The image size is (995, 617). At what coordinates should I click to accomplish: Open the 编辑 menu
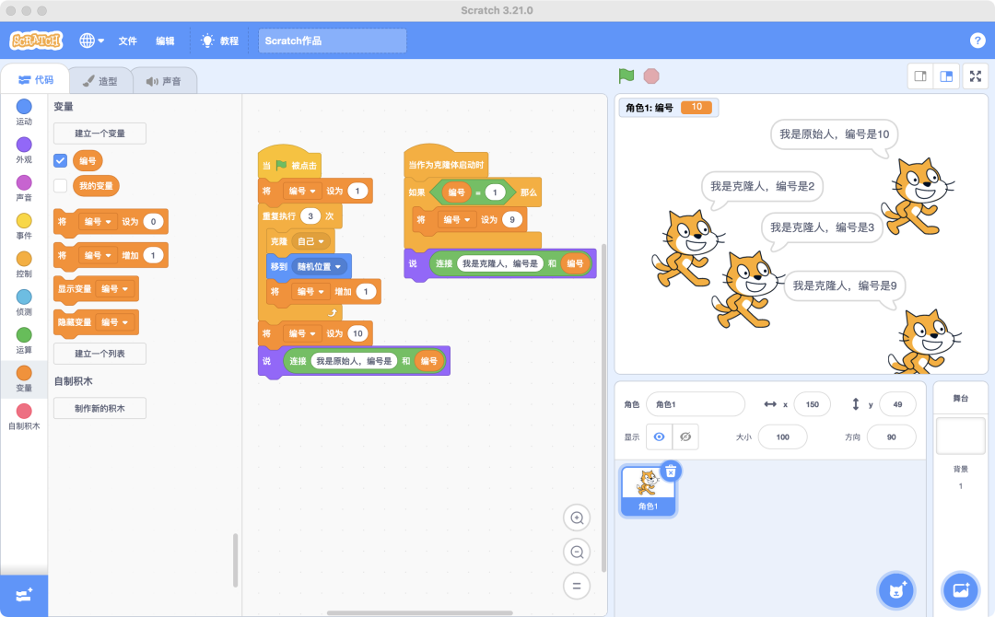(x=165, y=41)
